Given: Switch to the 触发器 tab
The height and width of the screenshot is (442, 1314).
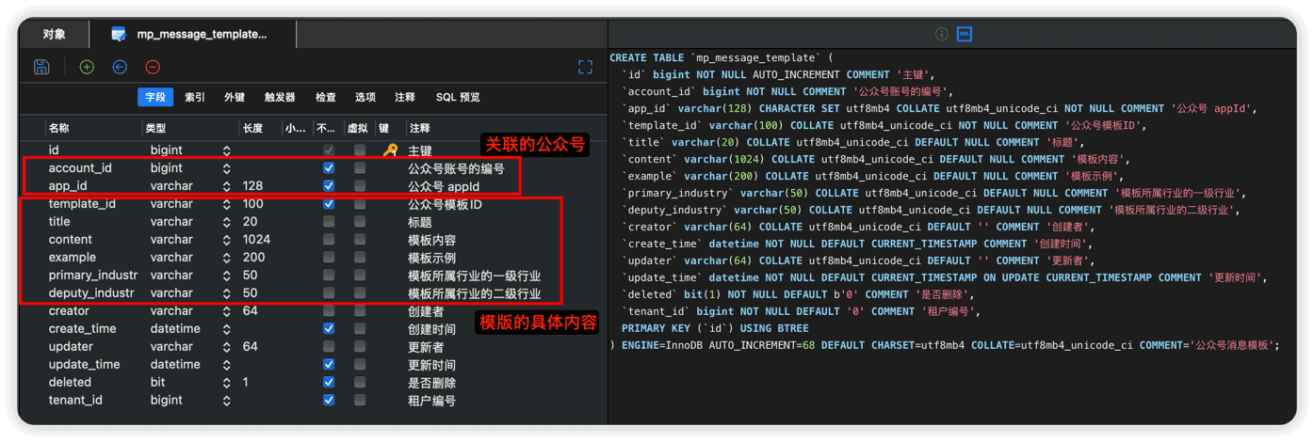Looking at the screenshot, I should (x=280, y=97).
